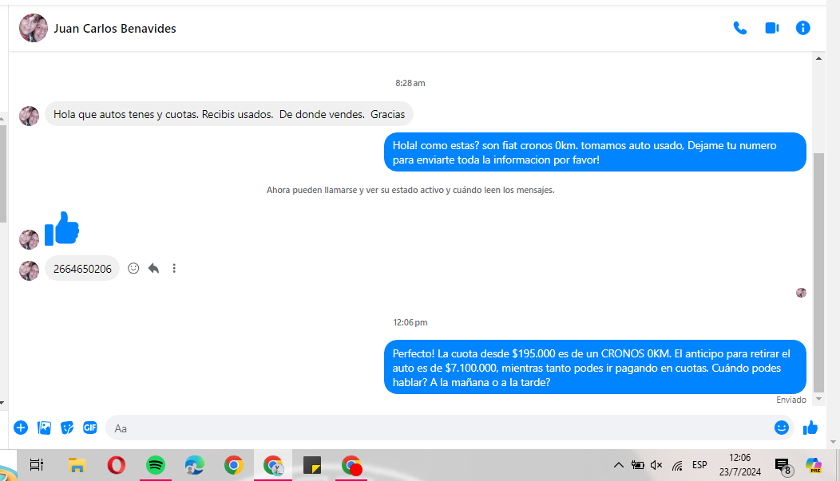The width and height of the screenshot is (840, 481).
Task: Show hidden system tray icons
Action: click(x=618, y=465)
